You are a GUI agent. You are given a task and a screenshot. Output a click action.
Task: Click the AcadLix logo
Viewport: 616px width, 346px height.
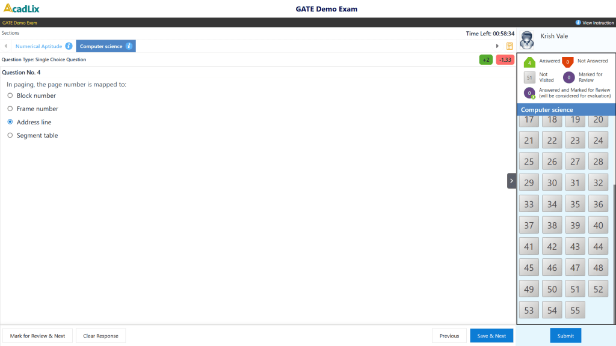point(22,8)
